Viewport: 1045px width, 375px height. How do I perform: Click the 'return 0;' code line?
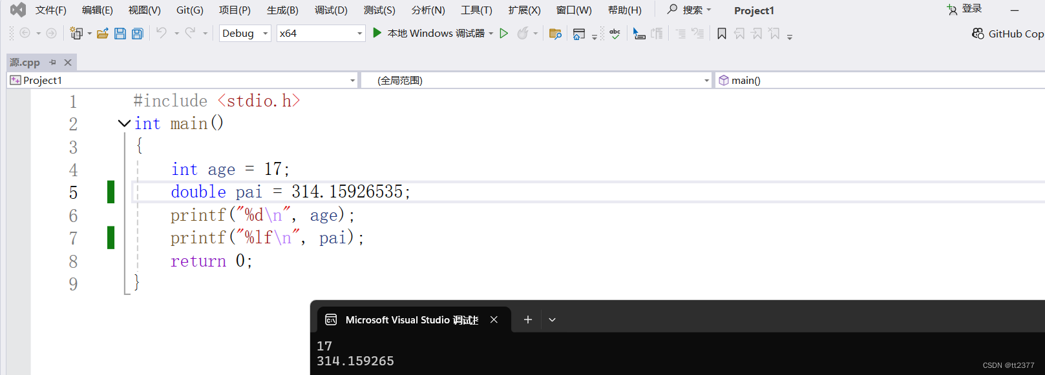(x=211, y=261)
